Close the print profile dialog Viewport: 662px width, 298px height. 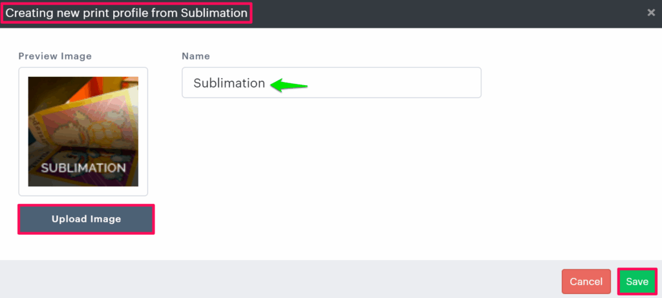[x=651, y=13]
